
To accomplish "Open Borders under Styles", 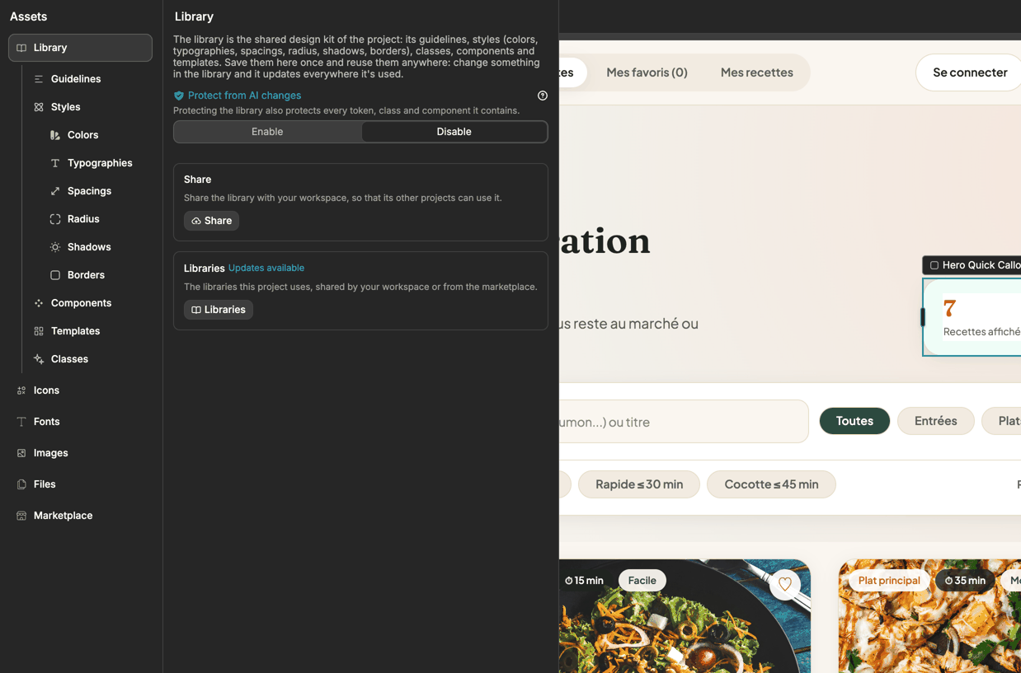I will pos(86,275).
